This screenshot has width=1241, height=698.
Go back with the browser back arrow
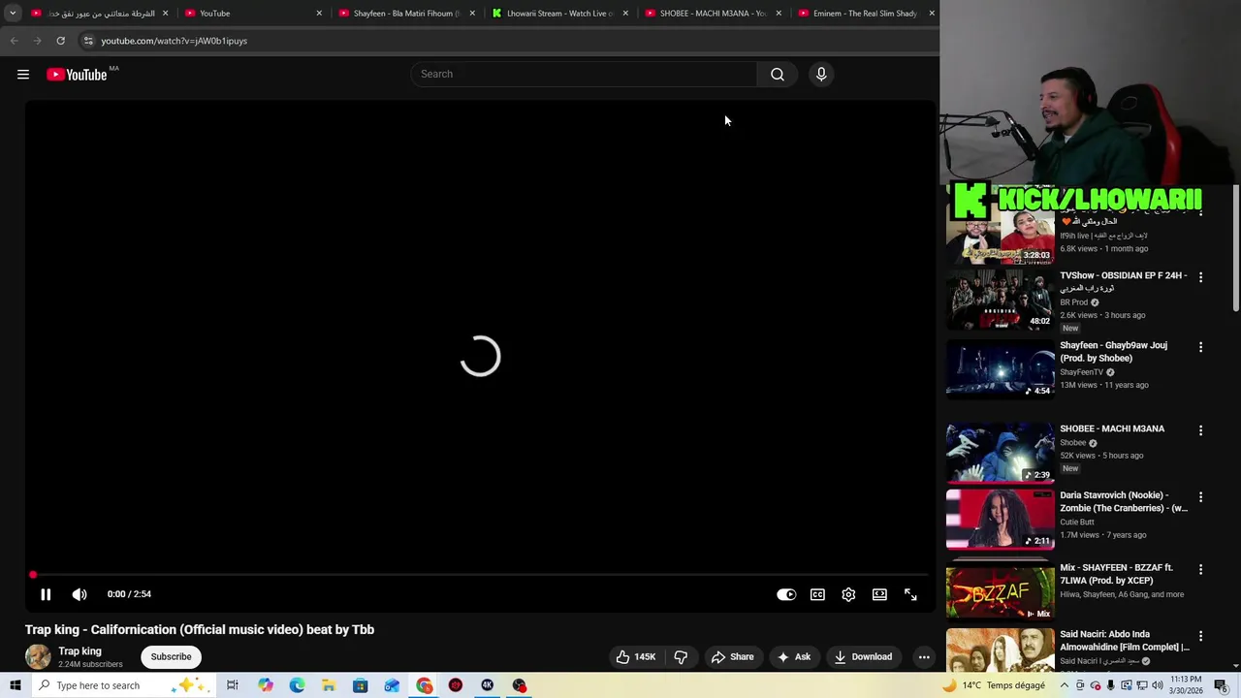click(14, 41)
